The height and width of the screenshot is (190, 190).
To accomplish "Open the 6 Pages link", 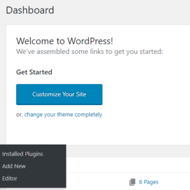I will [x=149, y=182].
